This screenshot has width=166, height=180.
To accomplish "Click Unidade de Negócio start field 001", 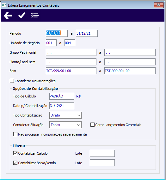I will [51, 43].
